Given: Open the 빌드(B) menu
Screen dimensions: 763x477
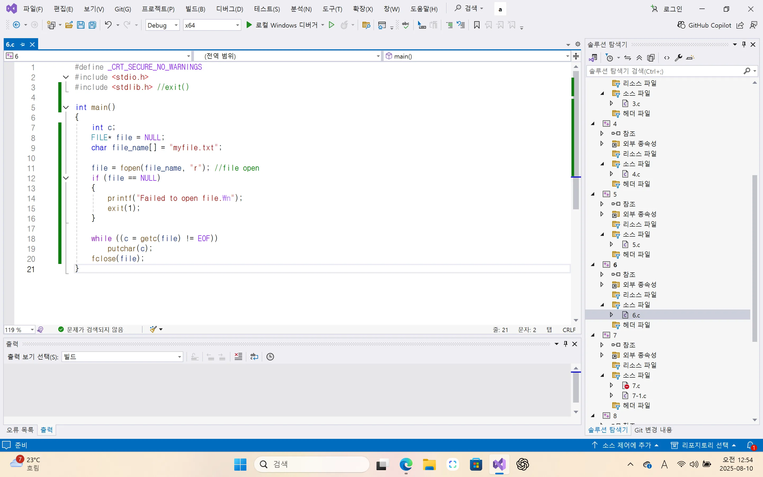Looking at the screenshot, I should tap(195, 9).
